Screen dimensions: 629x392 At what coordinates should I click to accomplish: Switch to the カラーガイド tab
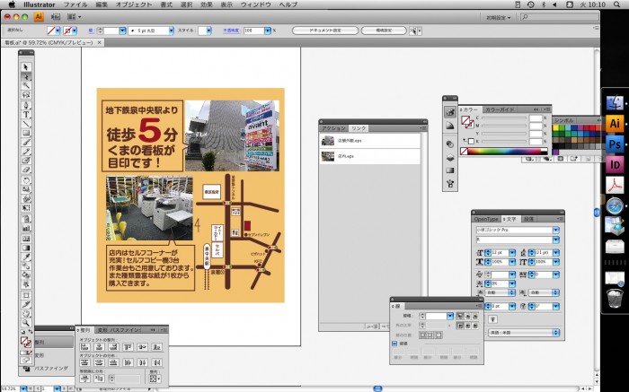[500, 109]
